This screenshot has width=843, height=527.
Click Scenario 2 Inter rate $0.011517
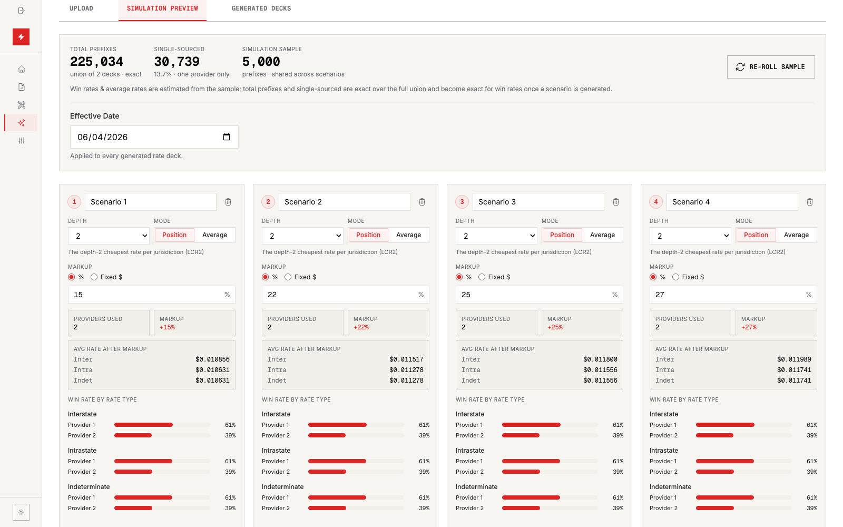pyautogui.click(x=406, y=359)
